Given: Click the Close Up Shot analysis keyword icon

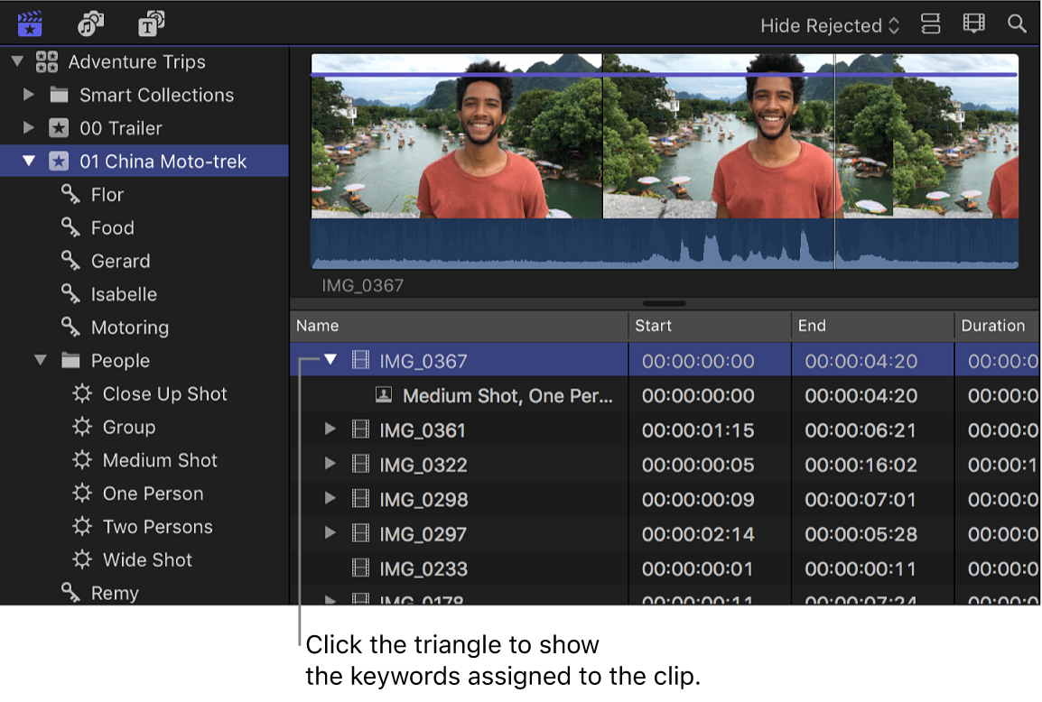Looking at the screenshot, I should [x=80, y=393].
